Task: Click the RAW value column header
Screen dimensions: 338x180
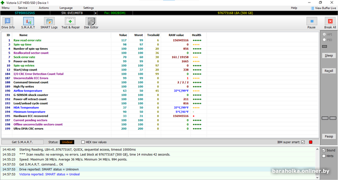Action: click(176, 35)
